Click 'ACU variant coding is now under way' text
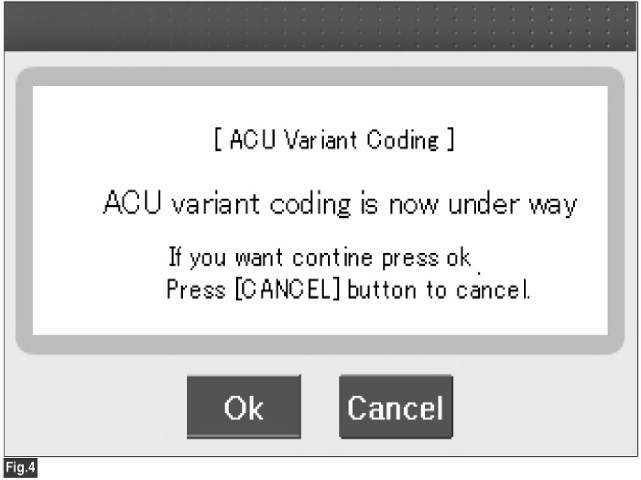 click(339, 203)
